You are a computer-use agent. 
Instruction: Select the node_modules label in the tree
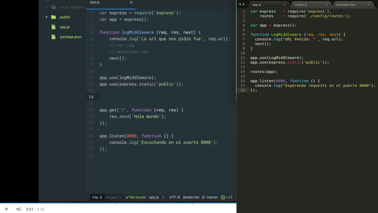pos(72,7)
